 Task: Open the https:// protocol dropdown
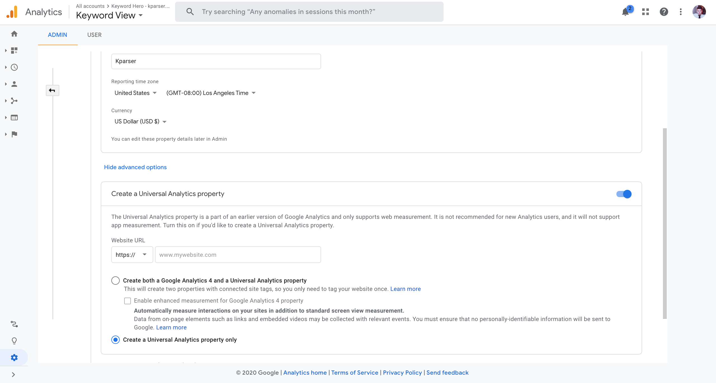tap(132, 254)
